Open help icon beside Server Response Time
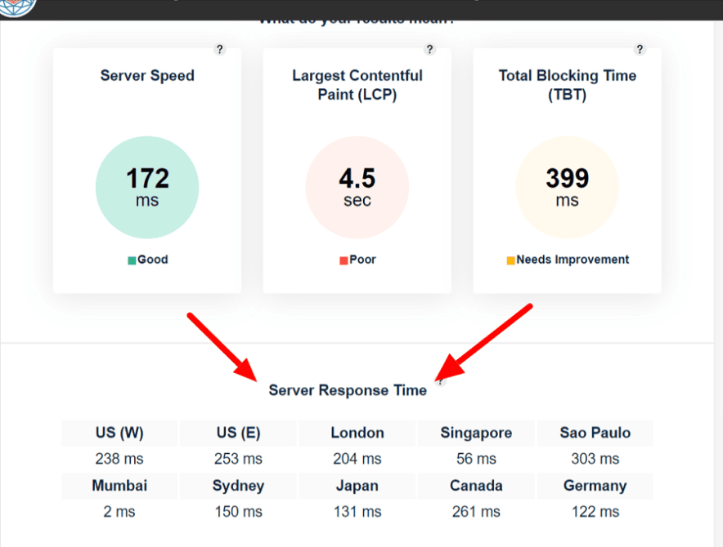Viewport: 723px width, 547px height. (440, 380)
